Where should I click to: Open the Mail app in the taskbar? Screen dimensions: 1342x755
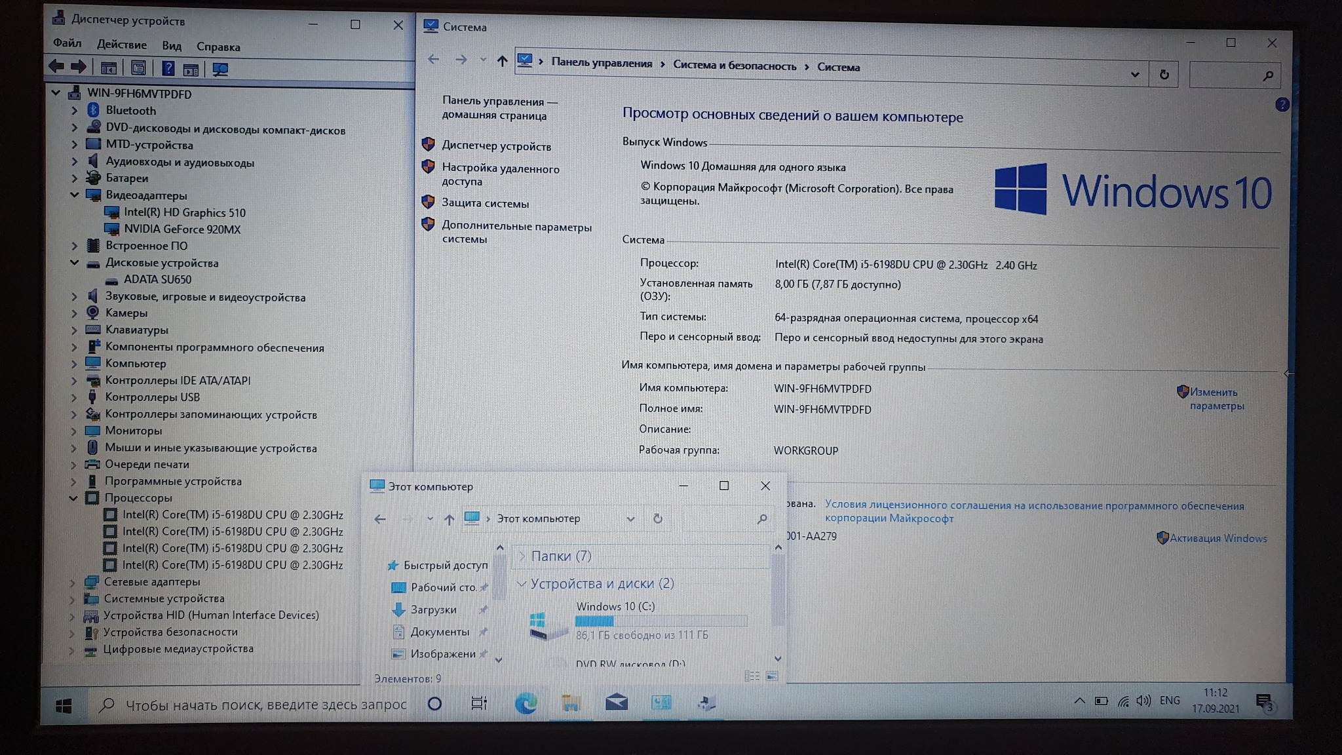point(616,703)
